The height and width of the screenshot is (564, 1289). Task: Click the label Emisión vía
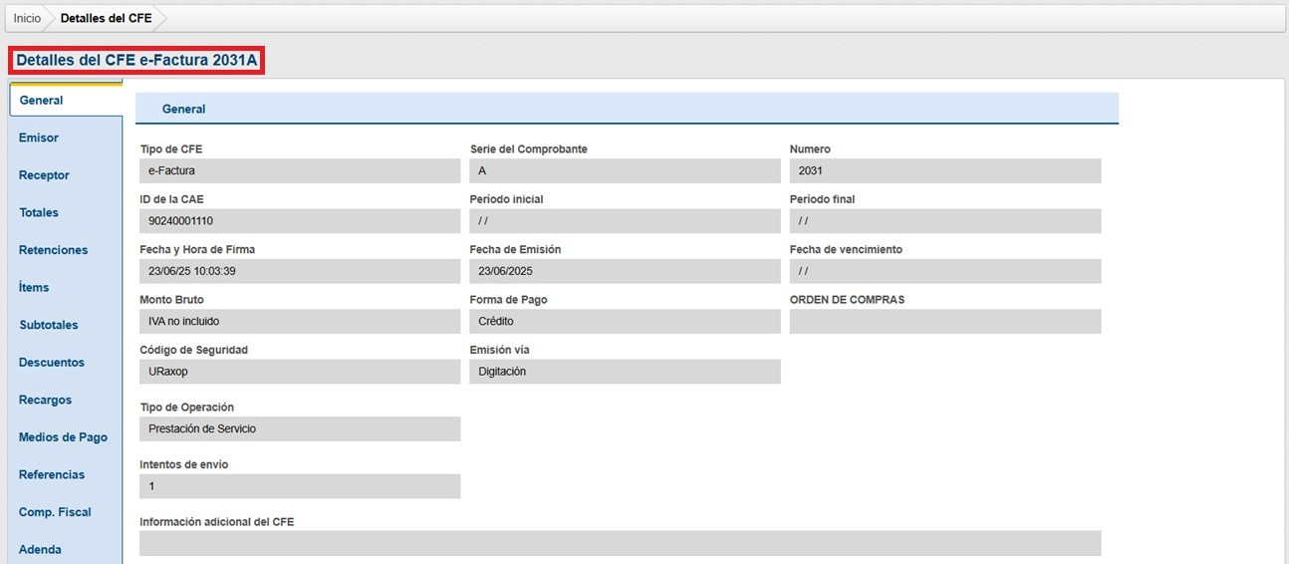(x=499, y=350)
